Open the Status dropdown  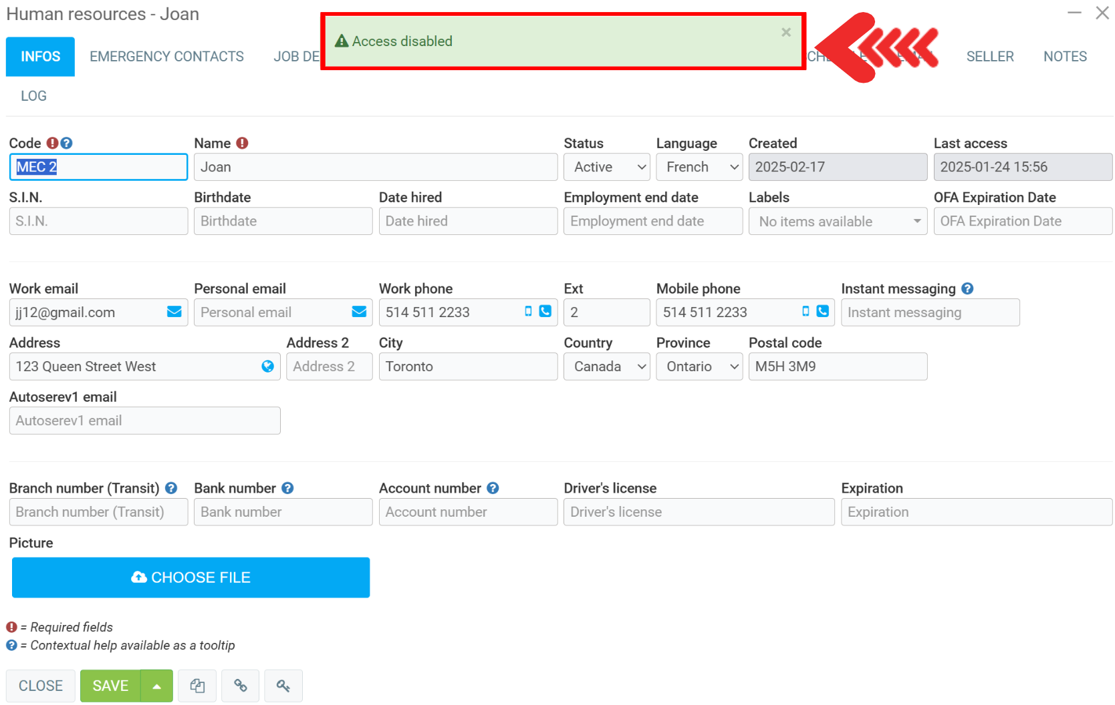tap(606, 167)
